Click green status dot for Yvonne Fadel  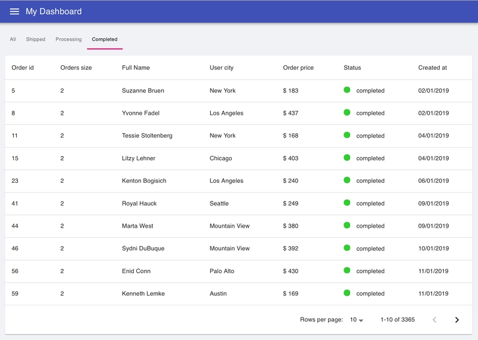(x=347, y=112)
